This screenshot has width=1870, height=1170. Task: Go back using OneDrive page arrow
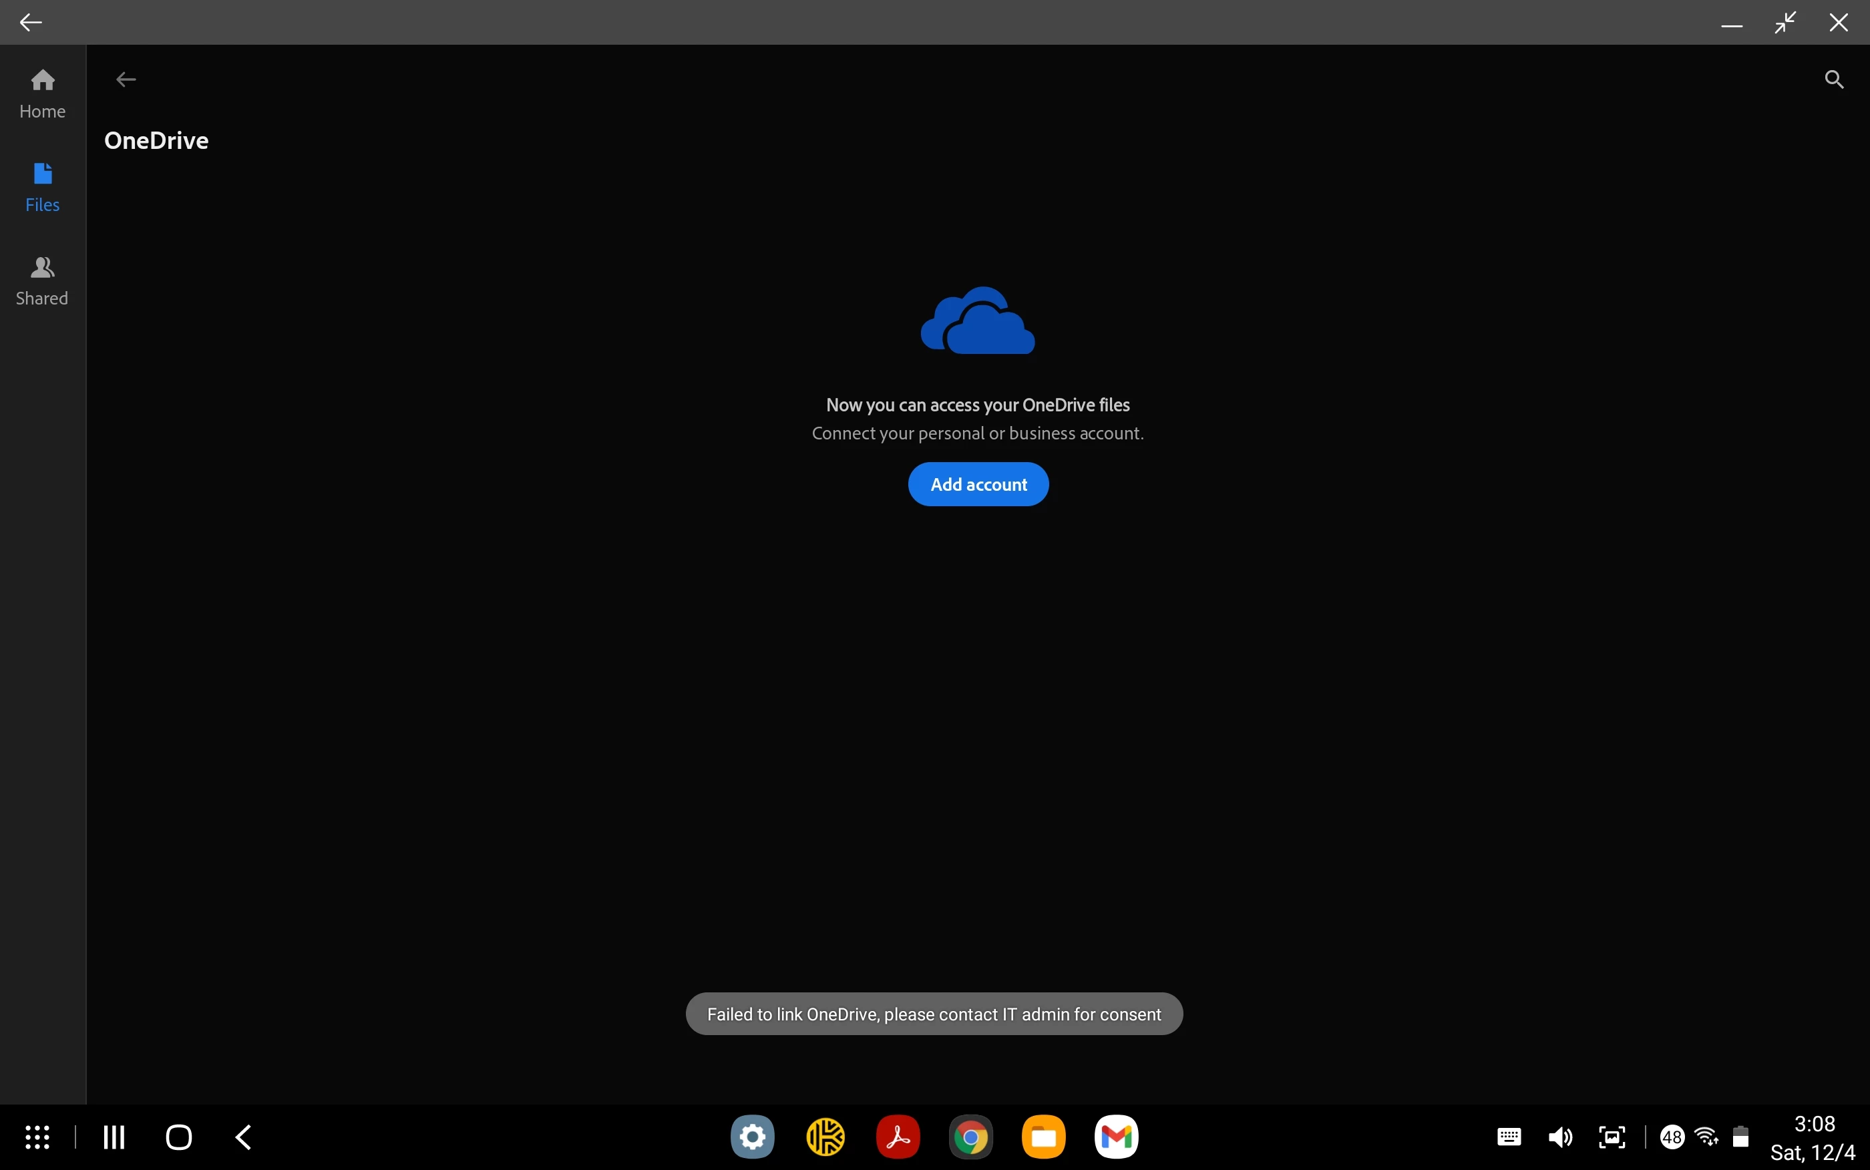(x=126, y=79)
